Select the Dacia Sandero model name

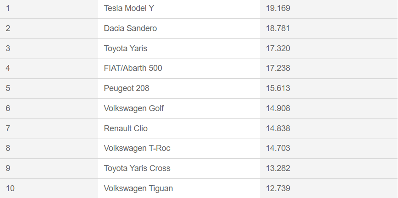click(130, 28)
